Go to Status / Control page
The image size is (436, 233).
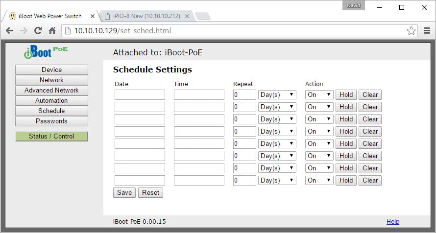click(52, 137)
